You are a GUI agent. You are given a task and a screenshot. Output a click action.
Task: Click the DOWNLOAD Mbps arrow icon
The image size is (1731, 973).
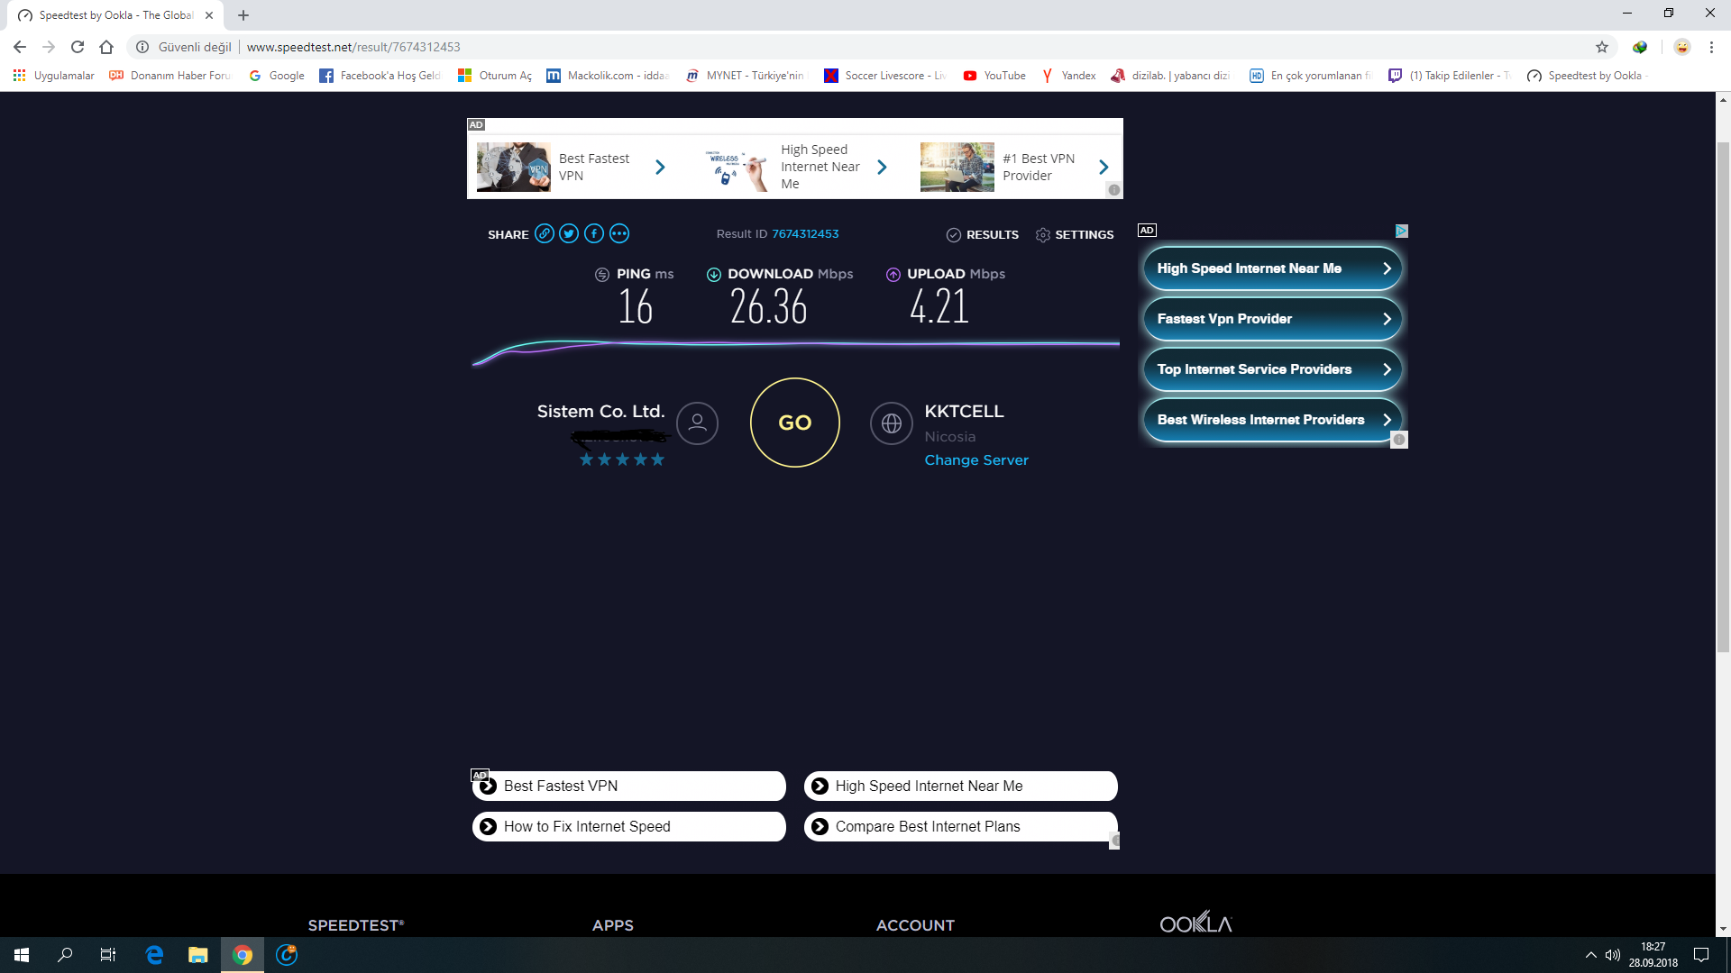point(714,275)
